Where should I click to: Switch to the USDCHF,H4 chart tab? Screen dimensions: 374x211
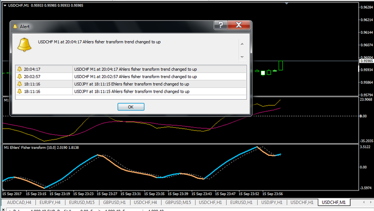(145, 203)
